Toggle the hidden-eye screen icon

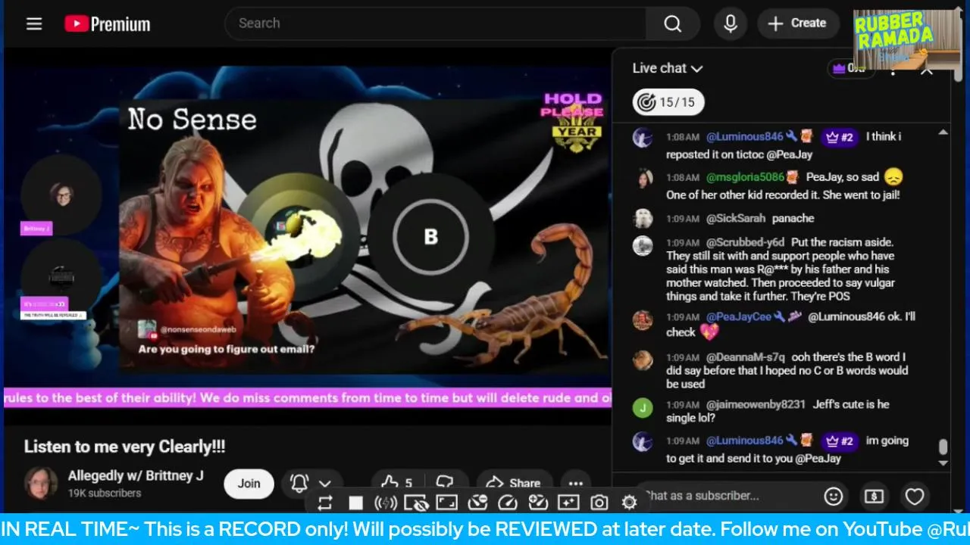pos(416,503)
